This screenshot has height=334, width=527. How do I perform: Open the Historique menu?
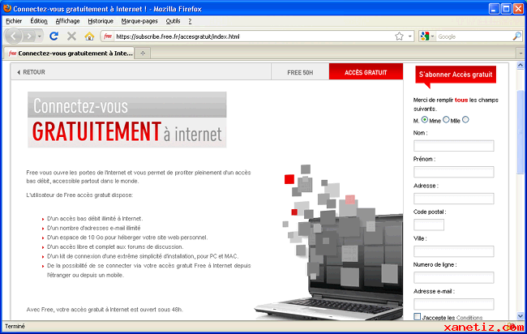101,21
